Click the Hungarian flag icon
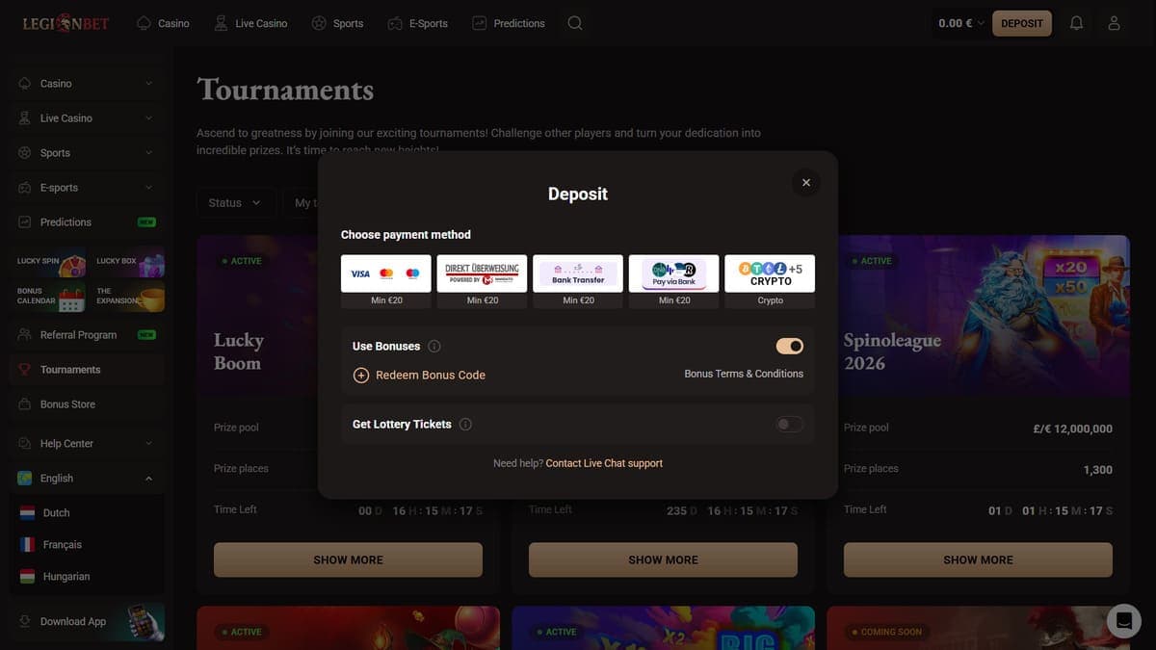Screen dimensions: 1156x650 pos(28,577)
